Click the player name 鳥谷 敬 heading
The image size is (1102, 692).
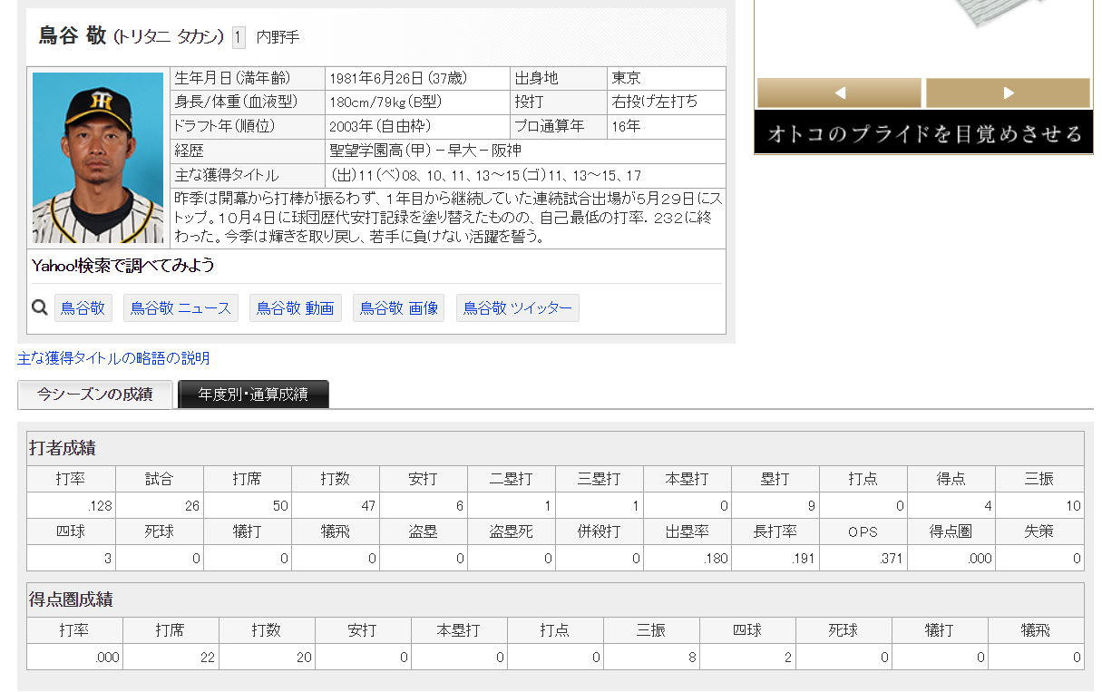[x=73, y=36]
